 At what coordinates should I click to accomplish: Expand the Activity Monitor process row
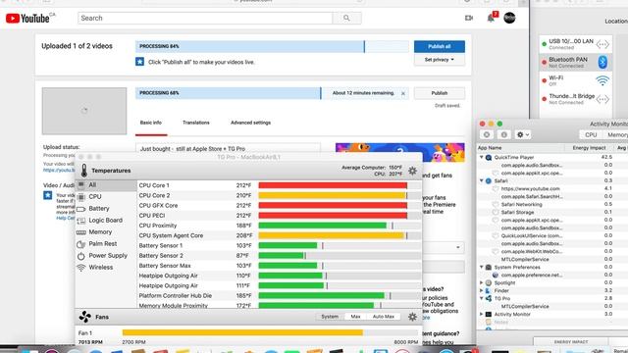[482, 314]
